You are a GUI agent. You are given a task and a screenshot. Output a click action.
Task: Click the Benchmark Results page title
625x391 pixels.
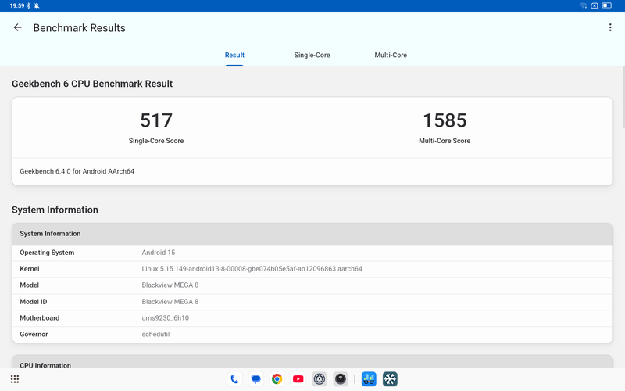click(80, 28)
